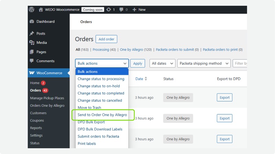
Task: Click the red 2 badge next to Home
Action: click(x=43, y=83)
